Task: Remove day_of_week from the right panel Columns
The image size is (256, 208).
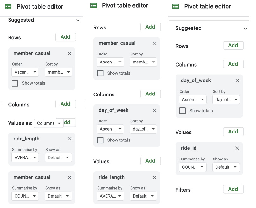Action: coord(237,81)
